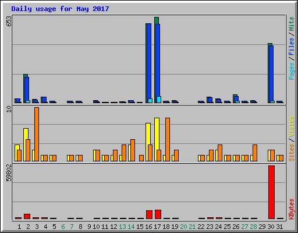
Task: Click the orange Sites bar for day 15
Action: (141, 158)
